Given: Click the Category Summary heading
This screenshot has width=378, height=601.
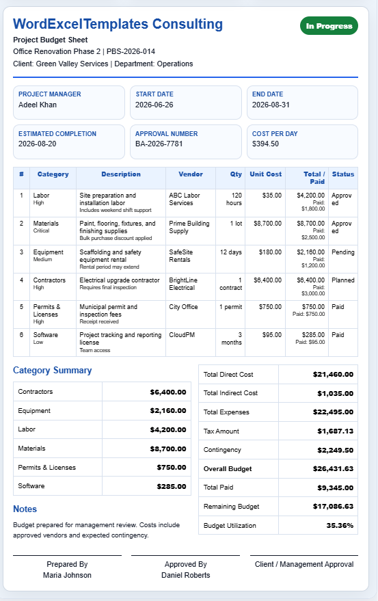Looking at the screenshot, I should tap(53, 371).
